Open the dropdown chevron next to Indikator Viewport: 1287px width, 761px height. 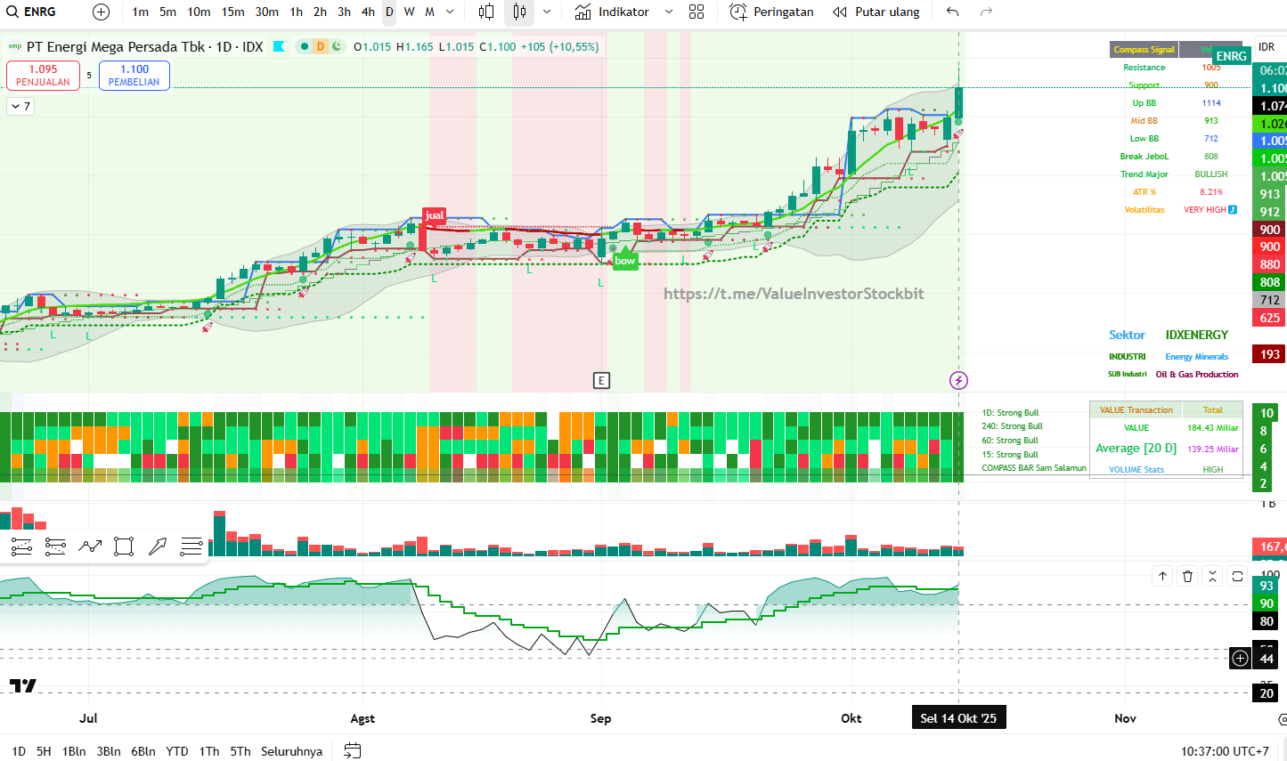pos(669,12)
